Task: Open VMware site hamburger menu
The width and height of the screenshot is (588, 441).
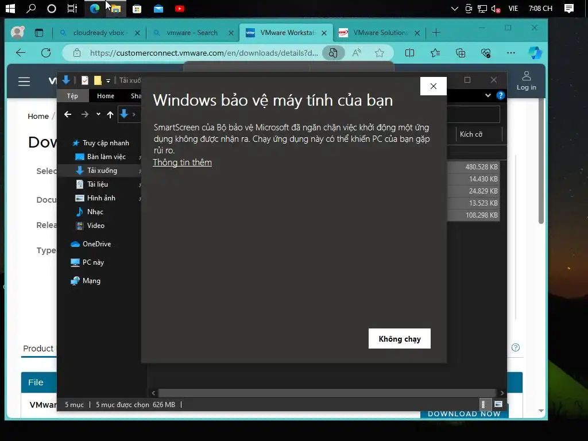Action: tap(24, 82)
